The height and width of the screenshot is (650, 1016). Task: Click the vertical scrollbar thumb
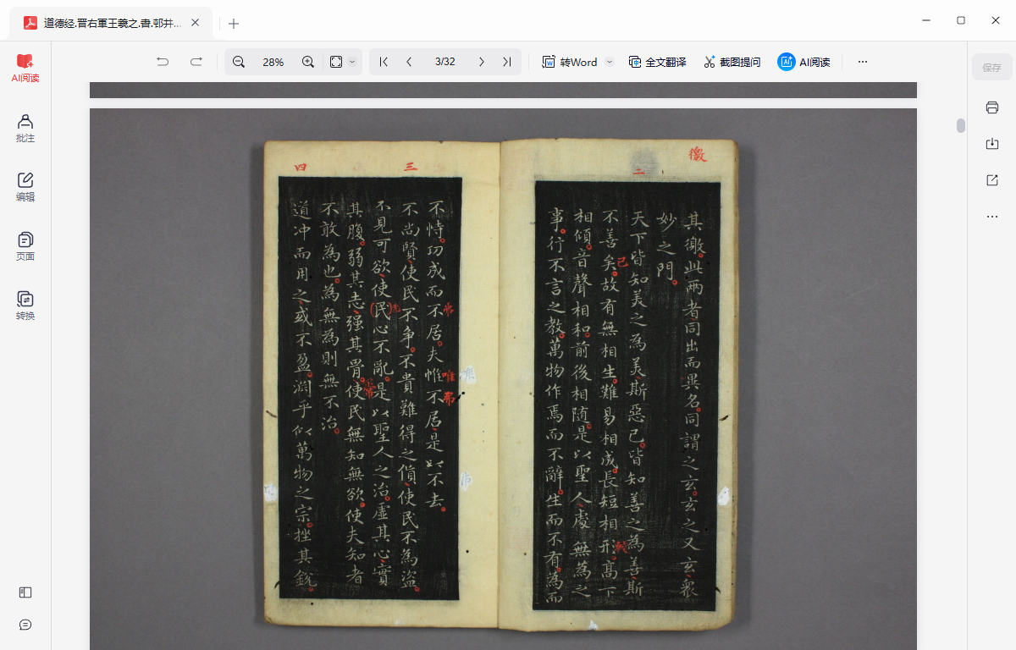(961, 125)
